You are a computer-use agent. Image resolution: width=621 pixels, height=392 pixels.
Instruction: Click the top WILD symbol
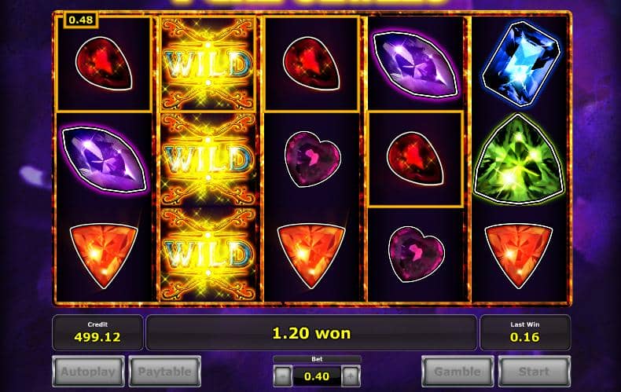pos(208,64)
